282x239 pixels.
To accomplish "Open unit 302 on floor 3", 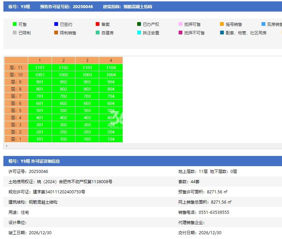I will point(64,125).
